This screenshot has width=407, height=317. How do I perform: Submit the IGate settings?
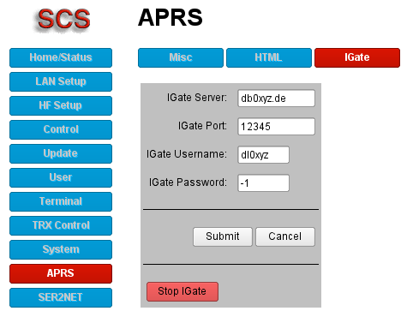point(223,236)
